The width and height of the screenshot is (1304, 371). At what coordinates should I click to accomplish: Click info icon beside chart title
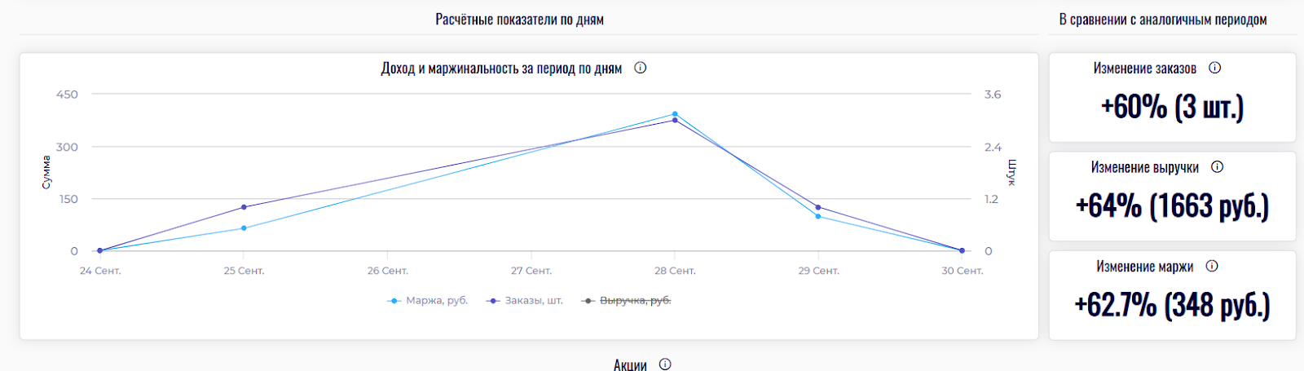pos(641,68)
